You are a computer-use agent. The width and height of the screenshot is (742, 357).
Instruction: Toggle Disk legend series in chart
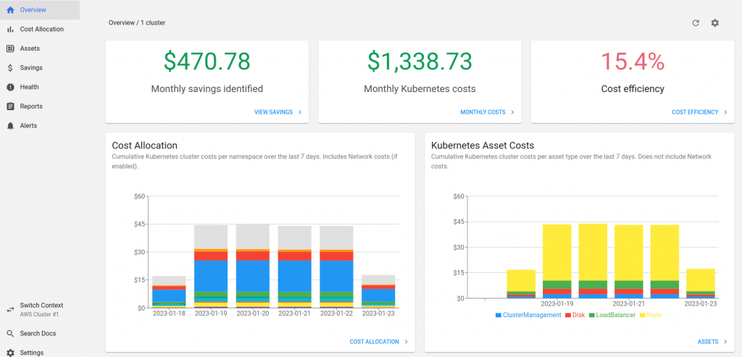tap(575, 315)
